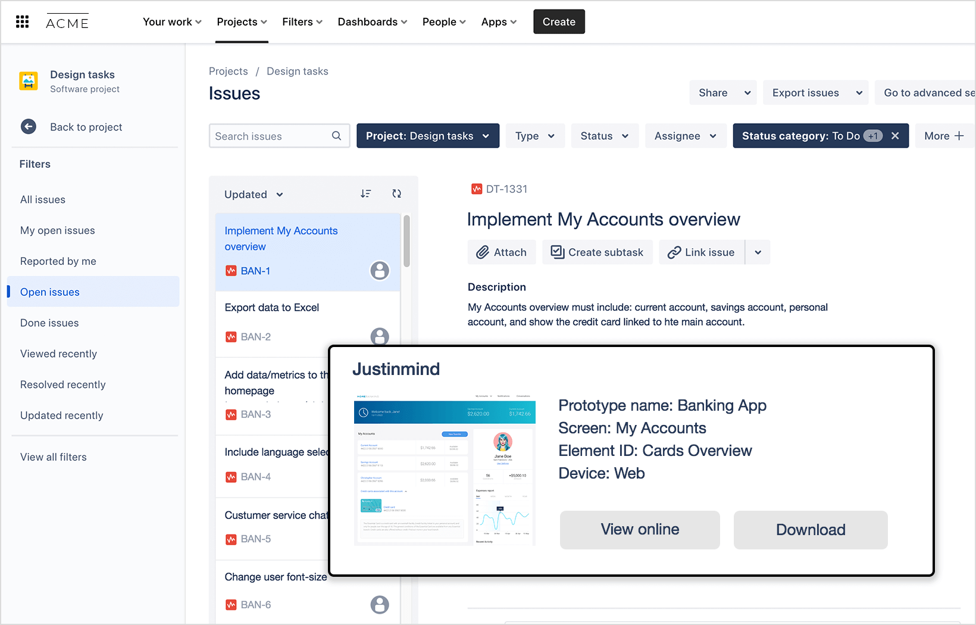Open the Projects menu

coord(242,22)
